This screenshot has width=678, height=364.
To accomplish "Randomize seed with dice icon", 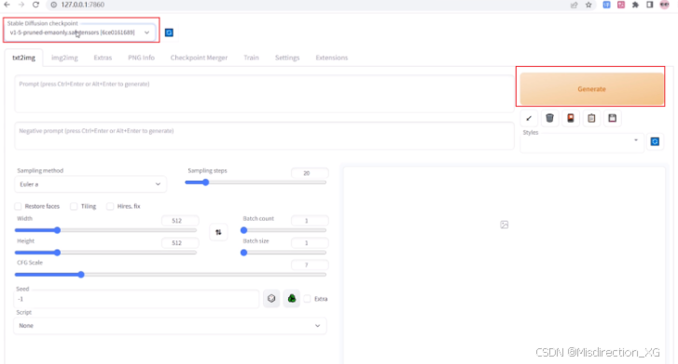I will [x=271, y=298].
